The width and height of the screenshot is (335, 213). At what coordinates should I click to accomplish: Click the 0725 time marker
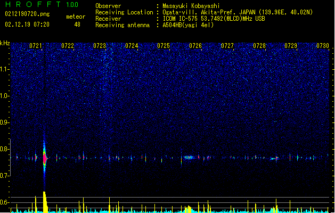pyautogui.click(x=164, y=46)
